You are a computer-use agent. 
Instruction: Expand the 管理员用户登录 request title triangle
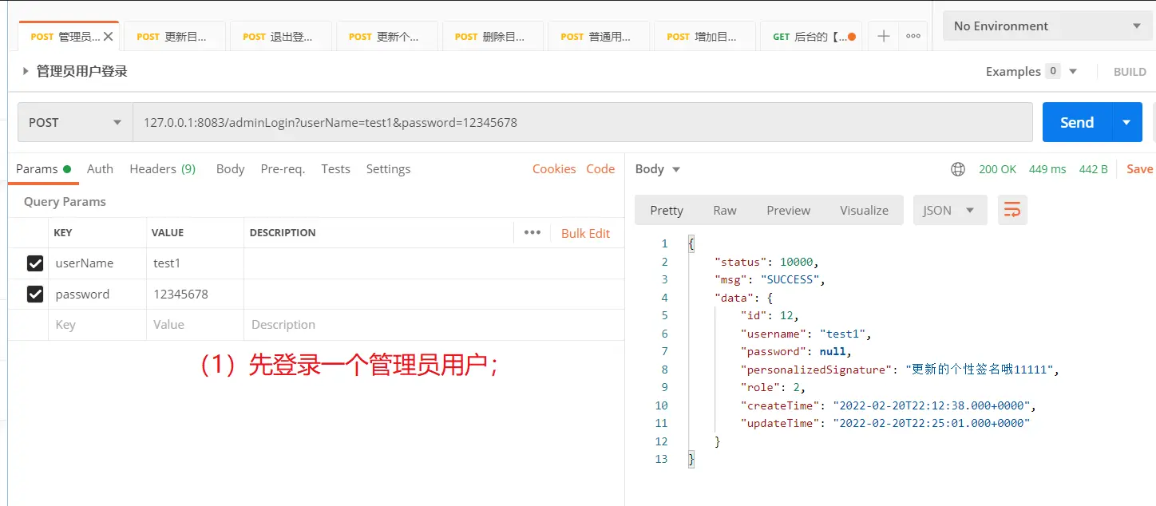[x=26, y=72]
